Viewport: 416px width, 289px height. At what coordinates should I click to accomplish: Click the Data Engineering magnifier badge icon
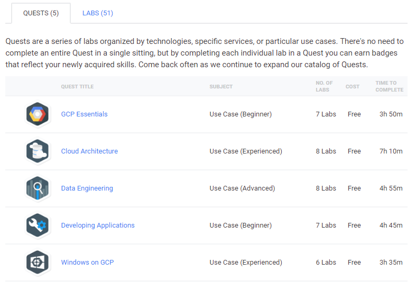pyautogui.click(x=38, y=188)
